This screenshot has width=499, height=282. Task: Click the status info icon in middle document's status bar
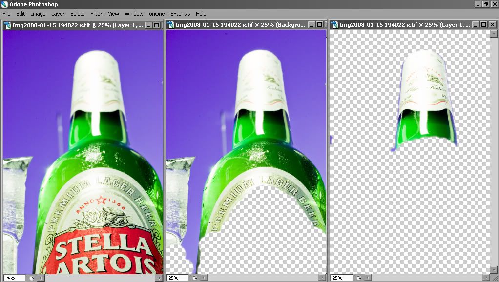[195, 278]
